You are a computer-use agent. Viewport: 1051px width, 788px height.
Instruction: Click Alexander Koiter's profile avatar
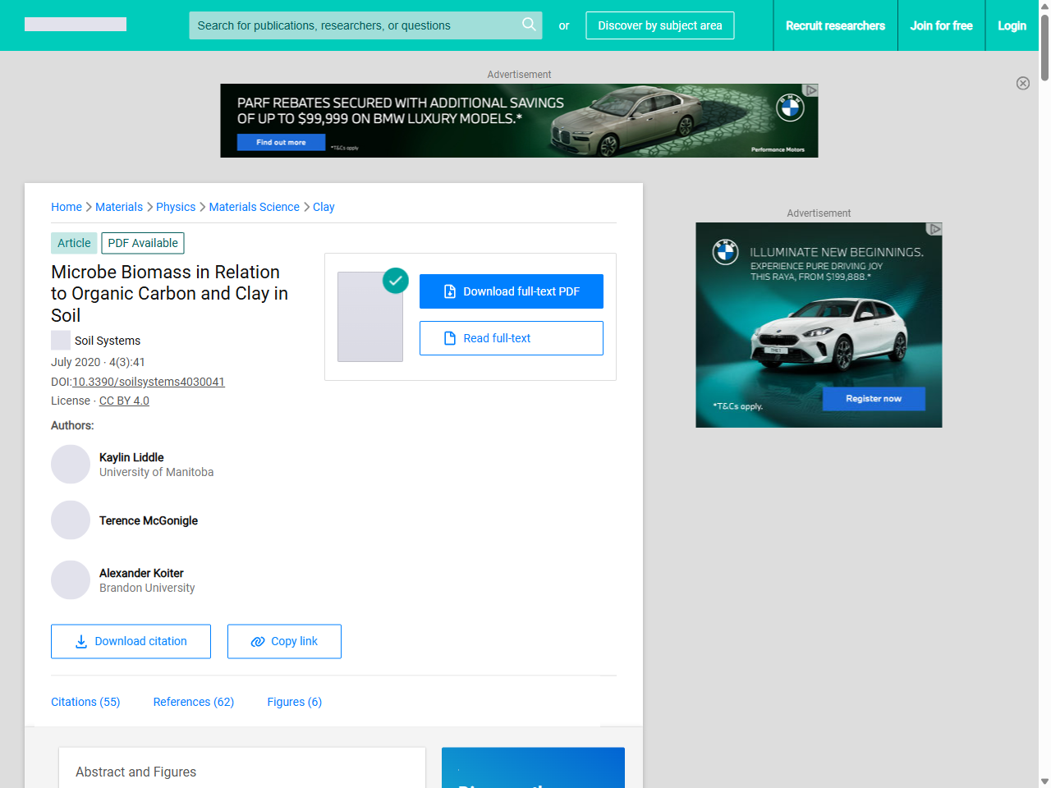[71, 580]
